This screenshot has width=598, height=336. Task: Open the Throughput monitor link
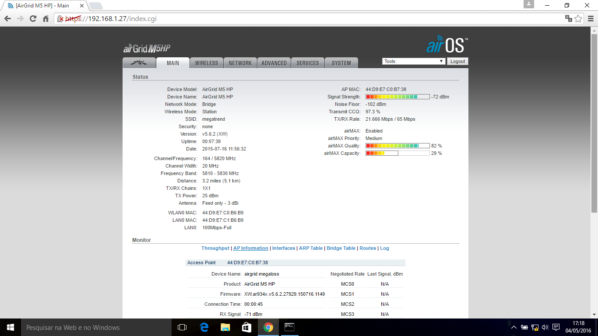[215, 248]
